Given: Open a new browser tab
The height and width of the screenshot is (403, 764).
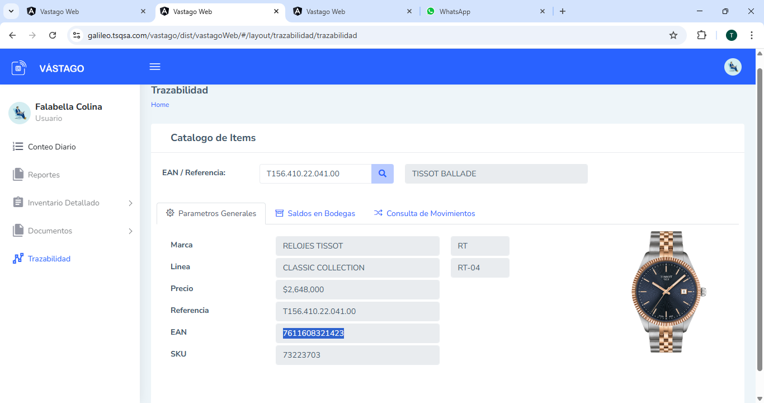Looking at the screenshot, I should [563, 11].
